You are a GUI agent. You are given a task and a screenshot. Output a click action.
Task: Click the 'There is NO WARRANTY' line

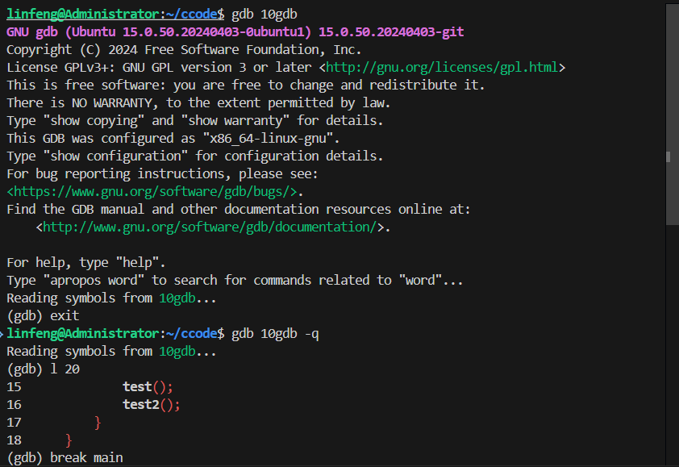tap(198, 103)
